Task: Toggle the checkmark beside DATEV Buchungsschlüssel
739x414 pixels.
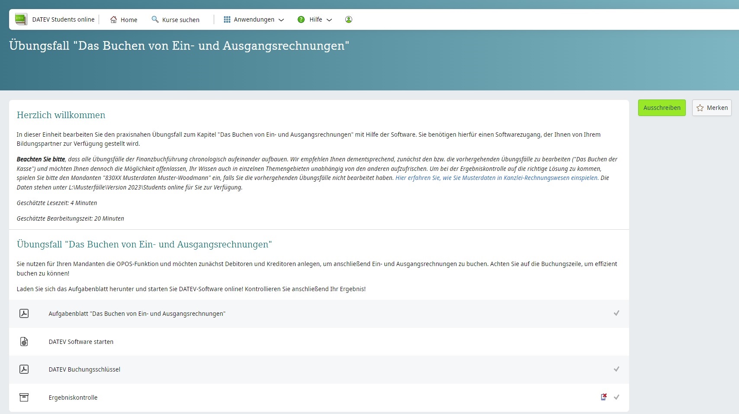Action: [x=617, y=369]
